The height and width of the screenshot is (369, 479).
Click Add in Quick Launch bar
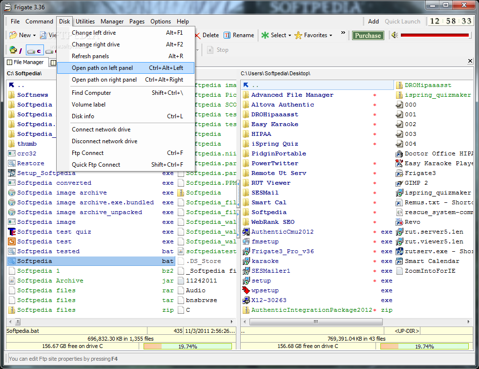tap(374, 22)
